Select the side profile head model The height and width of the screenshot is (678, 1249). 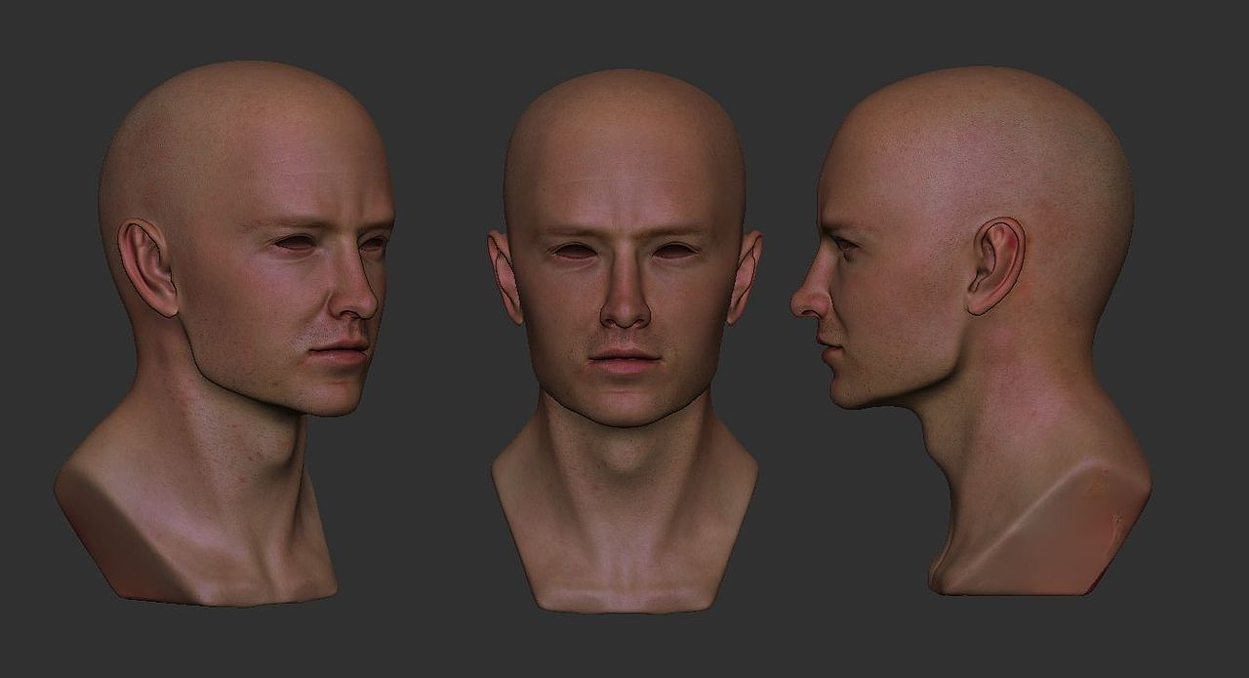[971, 332]
